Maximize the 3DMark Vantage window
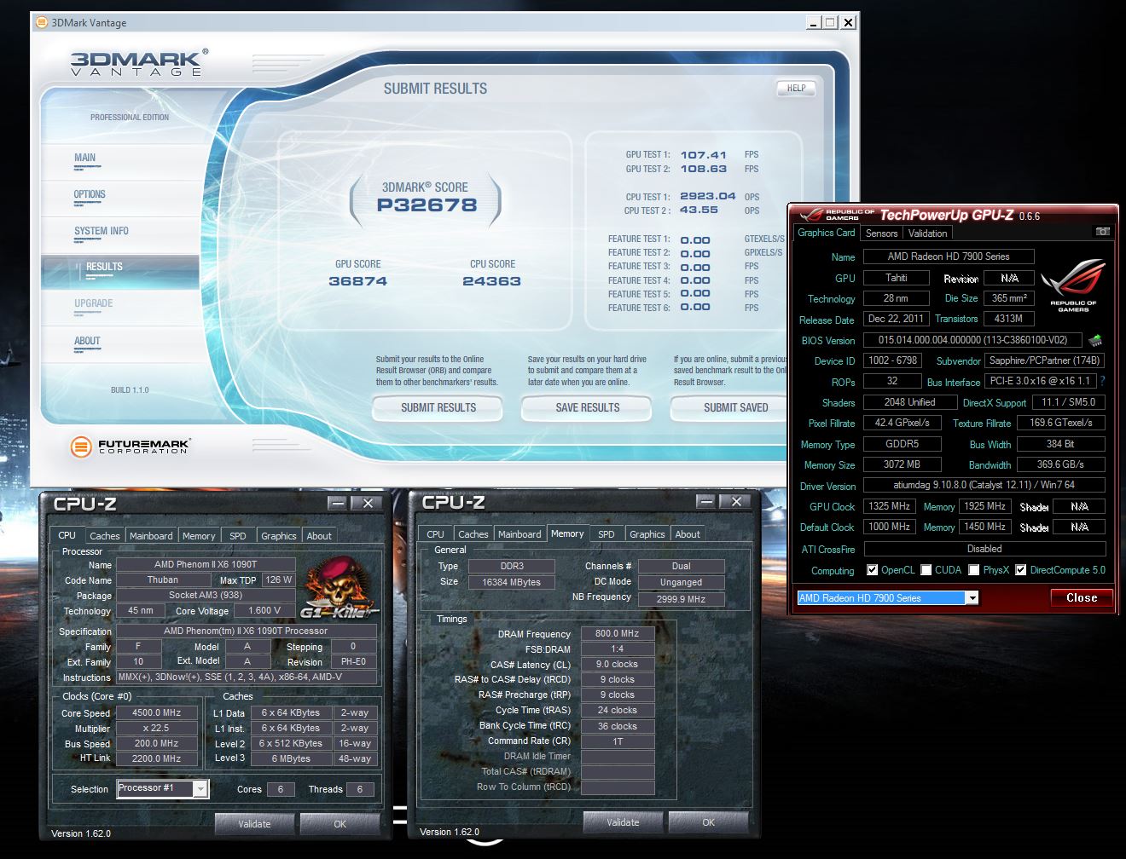Image resolution: width=1126 pixels, height=859 pixels. [x=830, y=22]
